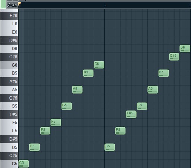Play the G#5 piano key
Viewport: 191px width, 168px height.
point(9,98)
